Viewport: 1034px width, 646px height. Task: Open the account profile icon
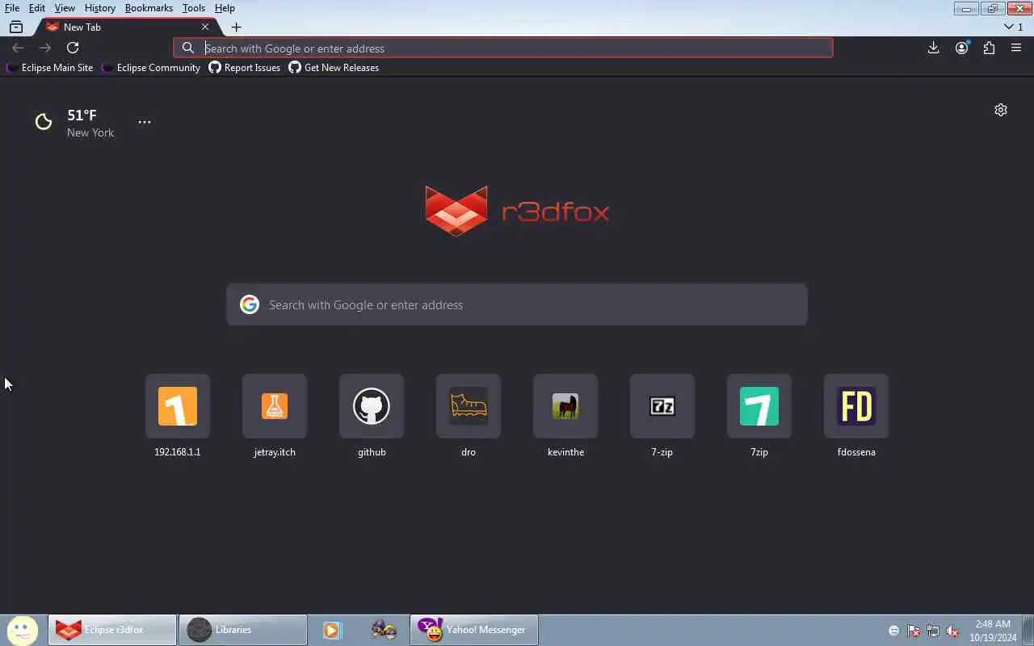961,48
